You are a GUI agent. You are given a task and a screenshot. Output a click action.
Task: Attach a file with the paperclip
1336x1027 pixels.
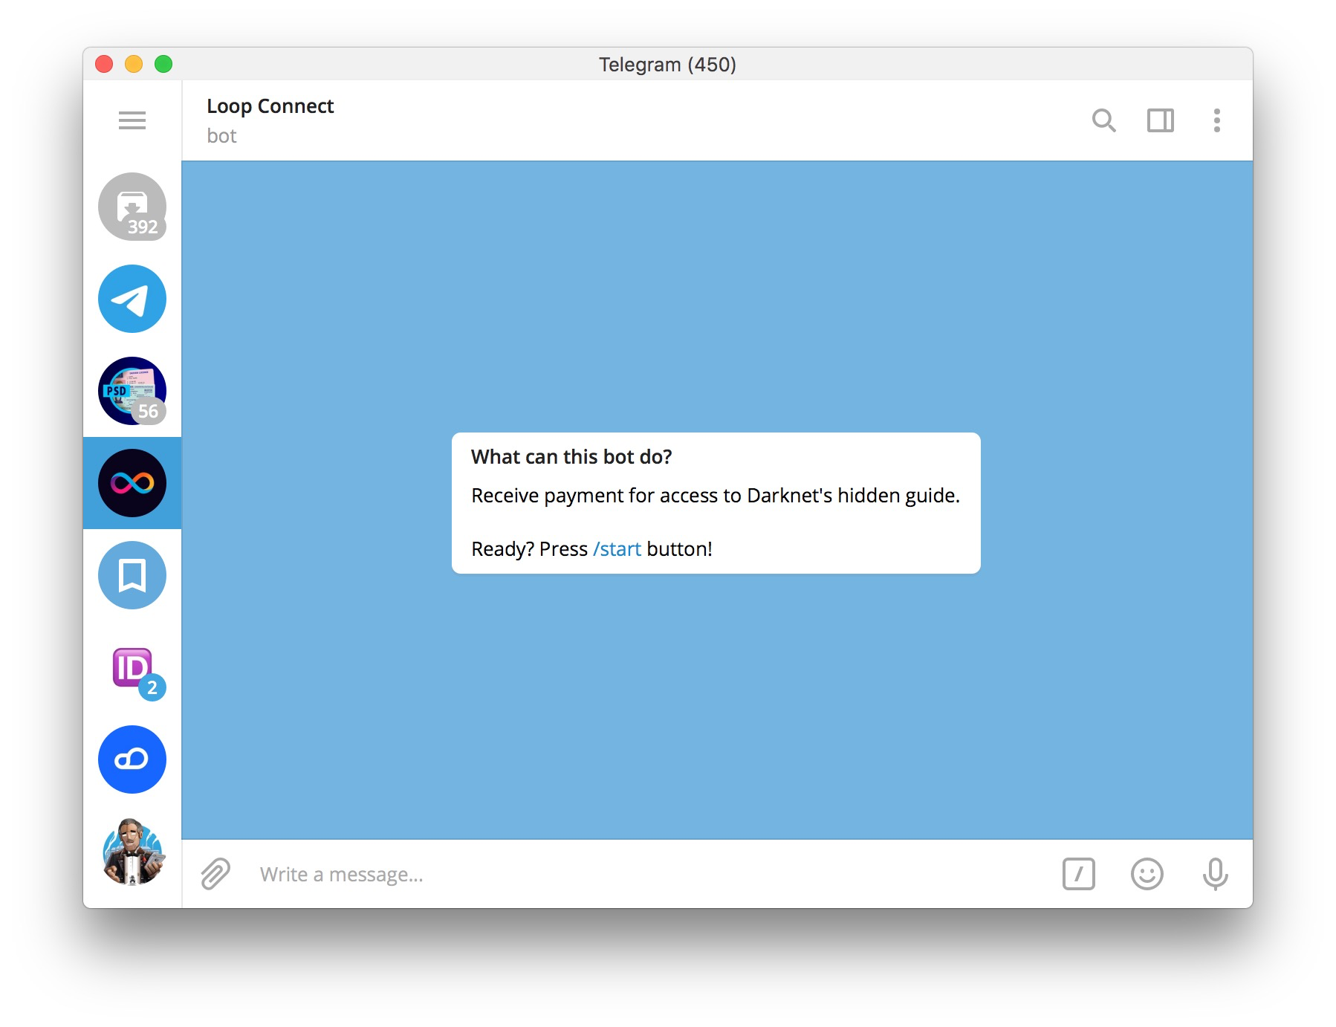pyautogui.click(x=215, y=874)
